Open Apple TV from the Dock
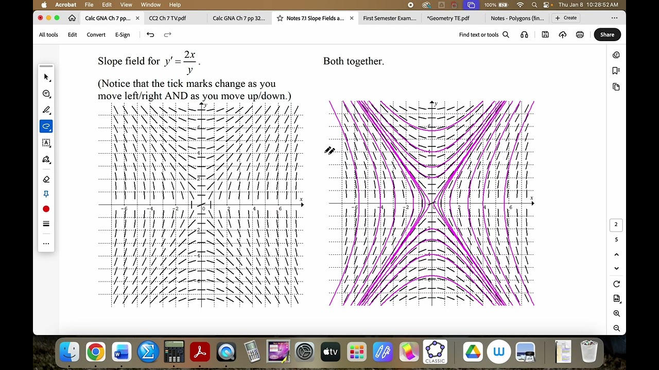659x370 pixels. click(331, 352)
